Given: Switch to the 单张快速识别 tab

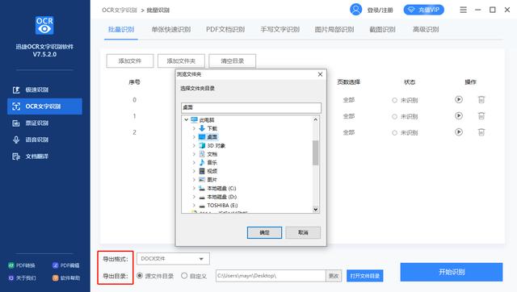Looking at the screenshot, I should click(171, 29).
